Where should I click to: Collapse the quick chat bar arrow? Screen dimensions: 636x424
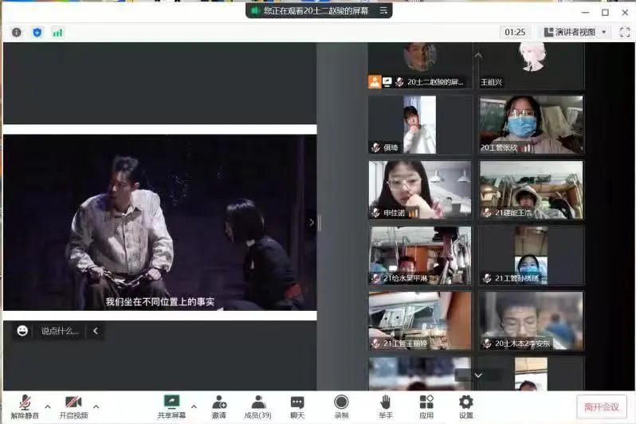tap(96, 331)
